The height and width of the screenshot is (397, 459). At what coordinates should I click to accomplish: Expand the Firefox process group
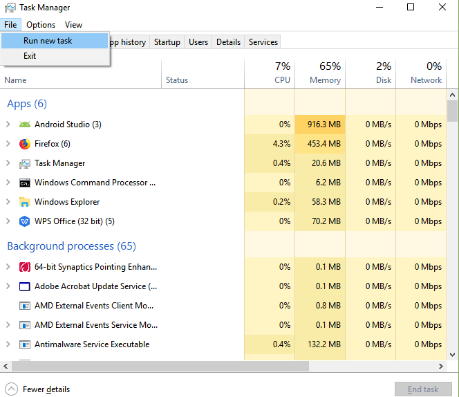(x=8, y=144)
